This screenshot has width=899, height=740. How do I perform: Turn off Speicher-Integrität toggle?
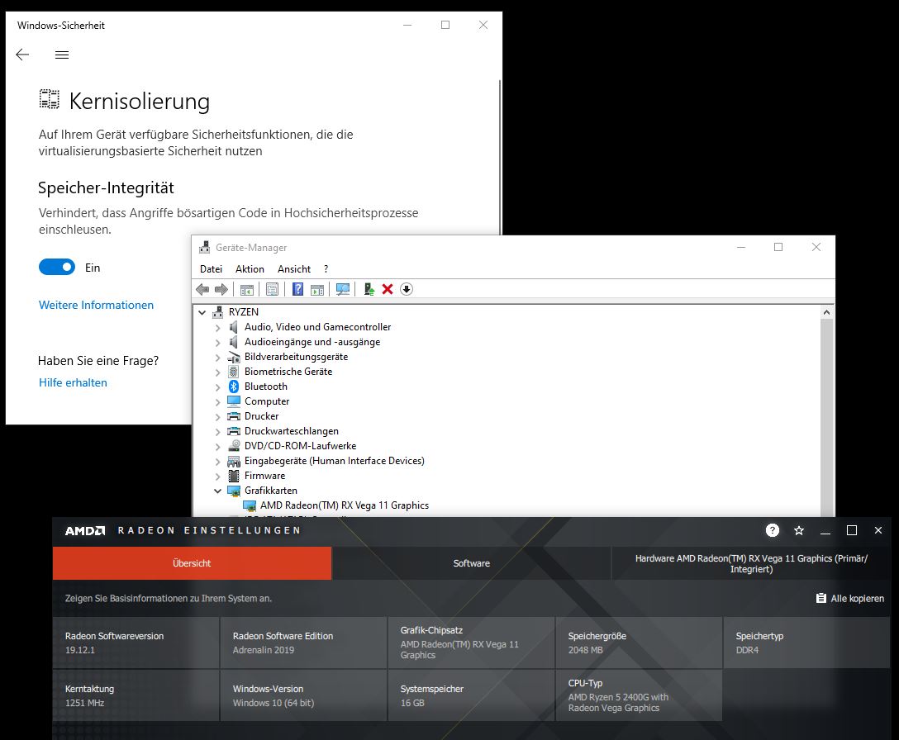(57, 267)
